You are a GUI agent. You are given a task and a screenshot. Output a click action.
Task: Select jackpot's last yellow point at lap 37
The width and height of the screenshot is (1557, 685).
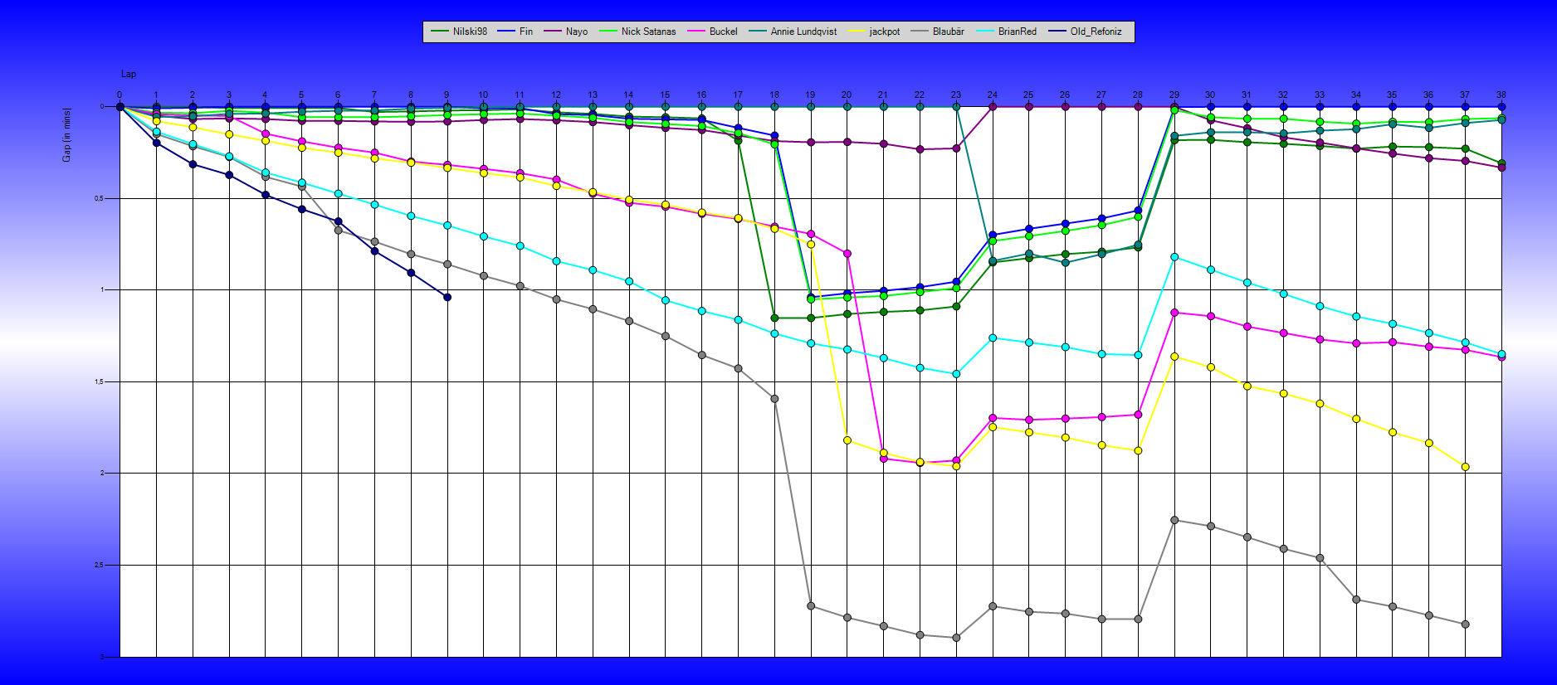coord(1465,467)
